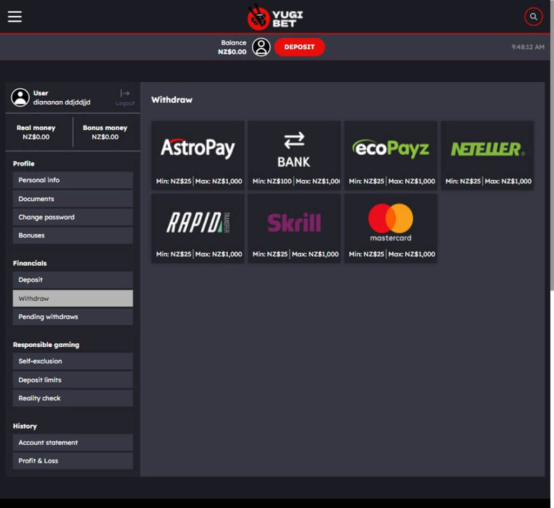View Account statement history

pos(73,443)
